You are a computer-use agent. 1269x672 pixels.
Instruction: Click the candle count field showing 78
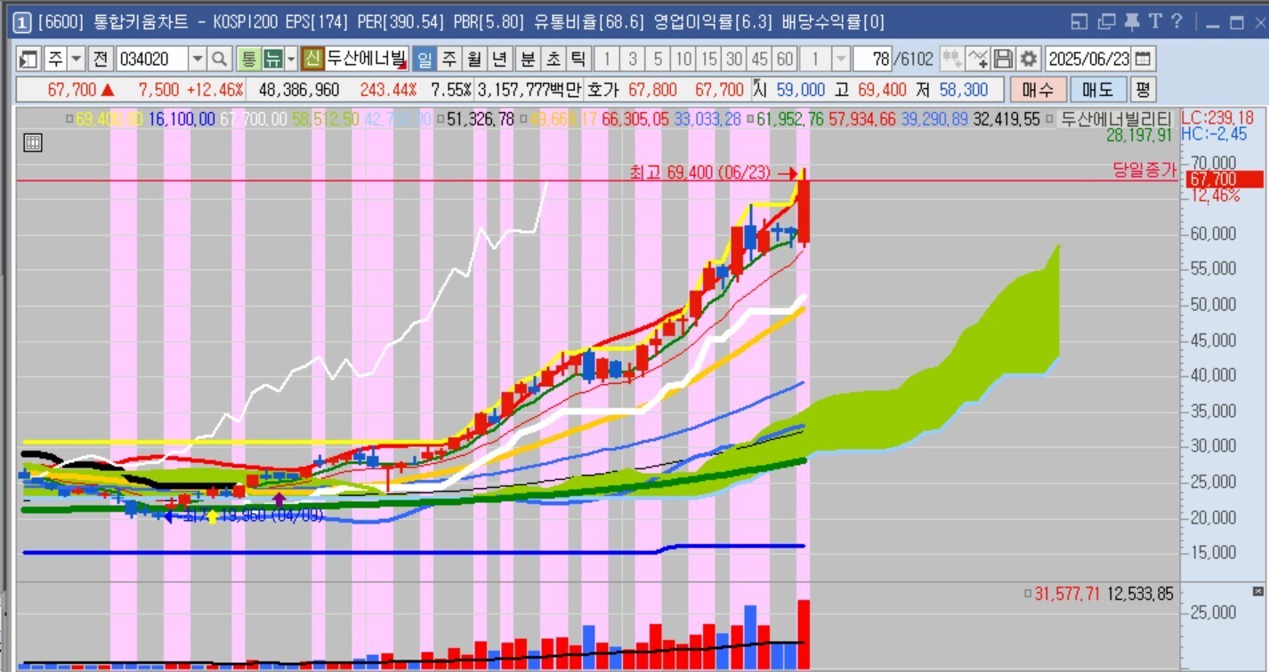point(872,60)
